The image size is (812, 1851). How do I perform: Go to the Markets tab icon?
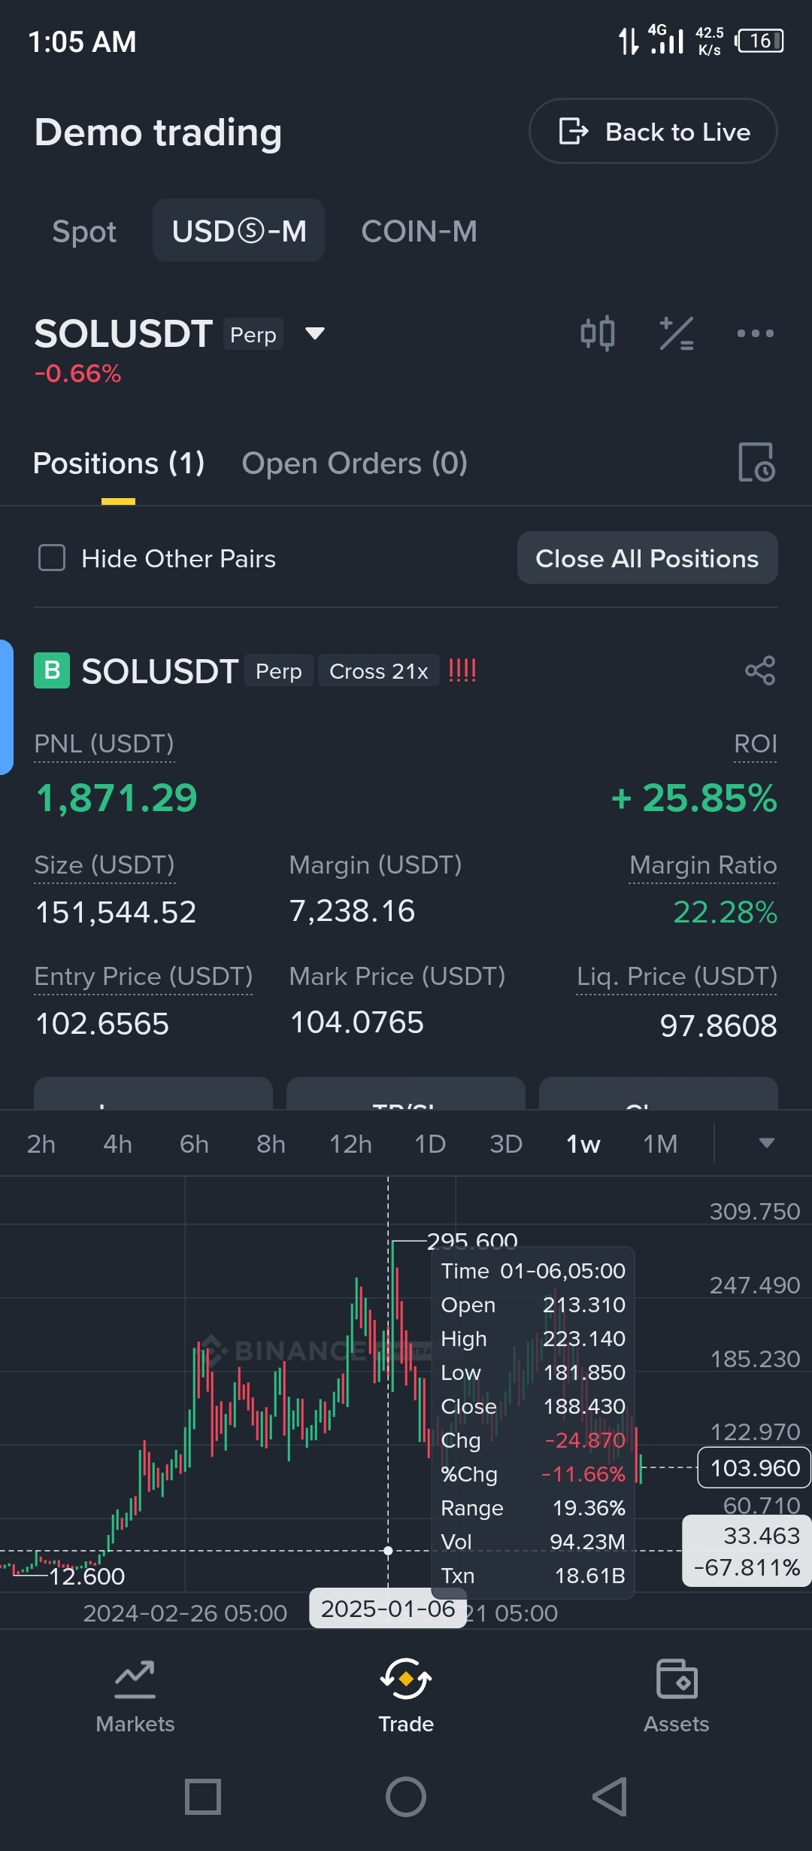coord(135,1678)
